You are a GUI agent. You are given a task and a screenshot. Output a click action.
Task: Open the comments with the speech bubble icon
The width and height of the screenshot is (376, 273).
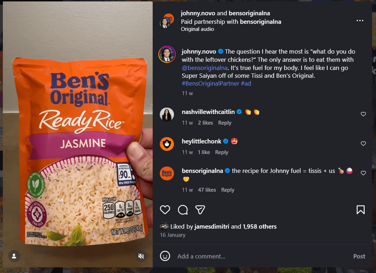(x=182, y=210)
